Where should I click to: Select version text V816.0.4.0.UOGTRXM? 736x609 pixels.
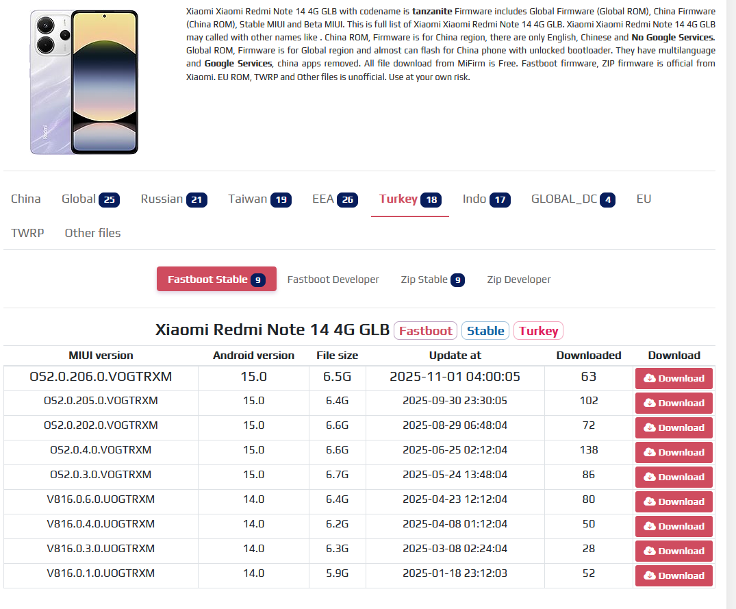pos(101,524)
